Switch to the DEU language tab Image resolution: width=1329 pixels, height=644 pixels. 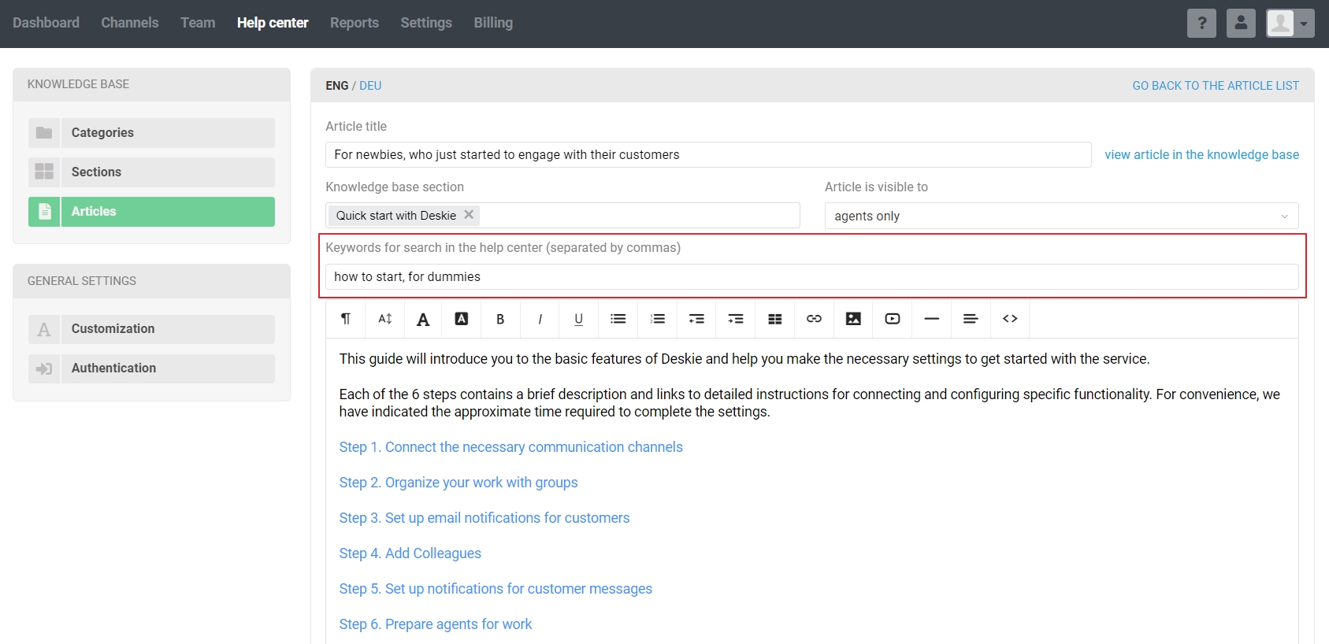click(x=370, y=86)
